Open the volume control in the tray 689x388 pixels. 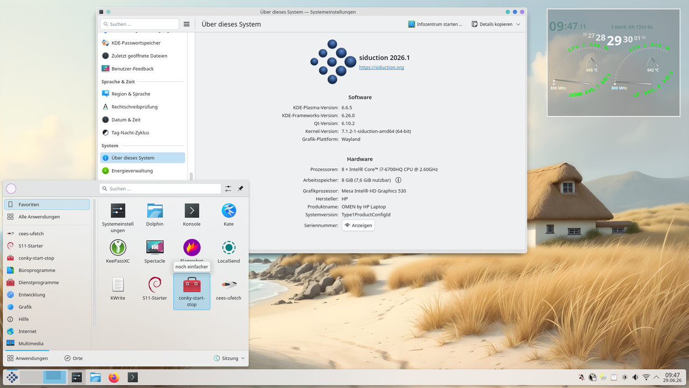click(635, 377)
